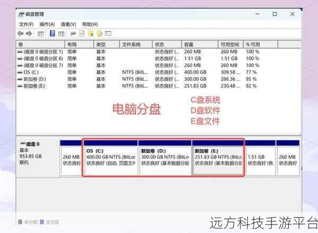Click the volume icon of 磁盘 0 磁盘分区 1 row
Image resolution: width=318 pixels, height=233 pixels.
(x=20, y=52)
